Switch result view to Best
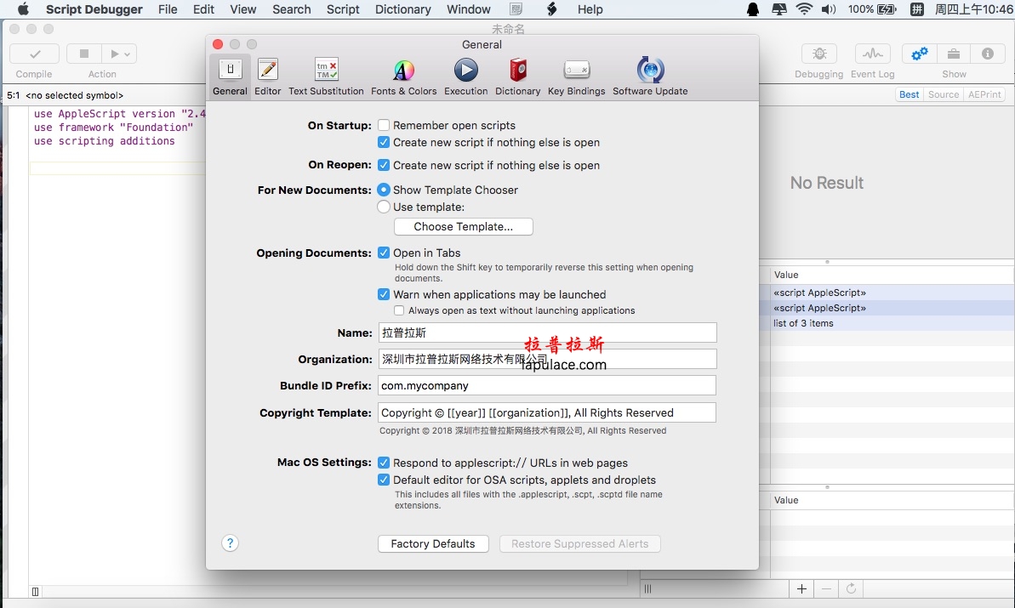1015x608 pixels. tap(909, 94)
